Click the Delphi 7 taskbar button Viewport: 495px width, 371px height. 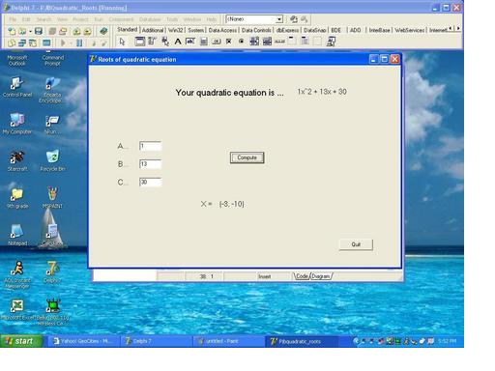tap(156, 341)
